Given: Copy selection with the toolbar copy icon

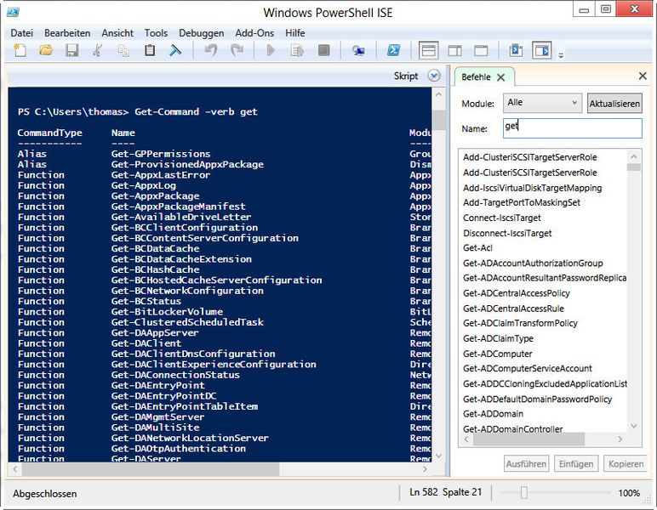Looking at the screenshot, I should (x=123, y=51).
